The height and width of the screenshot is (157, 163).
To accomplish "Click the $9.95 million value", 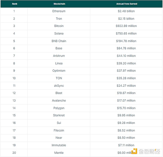I will pos(126,115).
